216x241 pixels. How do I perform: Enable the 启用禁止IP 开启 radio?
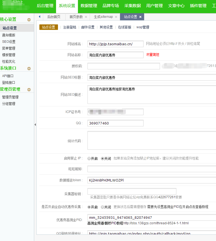click(x=89, y=158)
